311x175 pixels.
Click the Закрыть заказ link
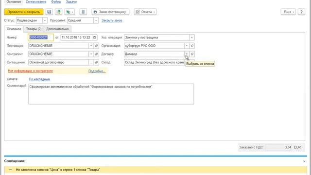(112, 20)
